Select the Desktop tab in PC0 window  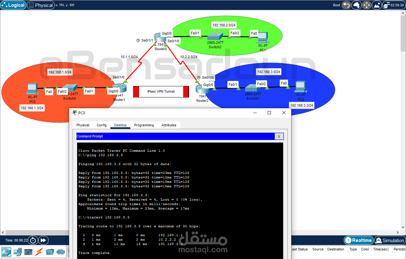[x=120, y=125]
